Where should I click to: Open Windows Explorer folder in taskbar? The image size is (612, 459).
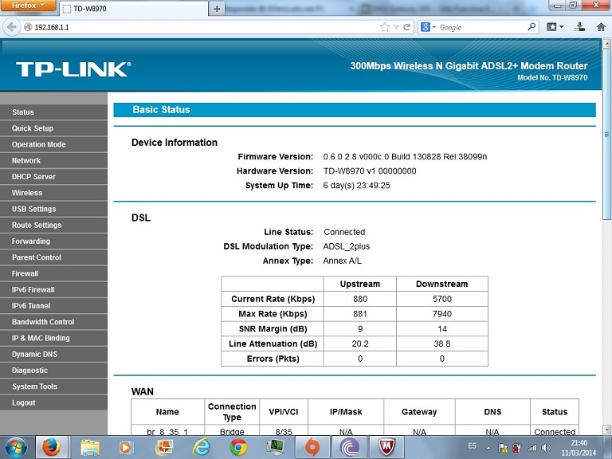coord(90,447)
